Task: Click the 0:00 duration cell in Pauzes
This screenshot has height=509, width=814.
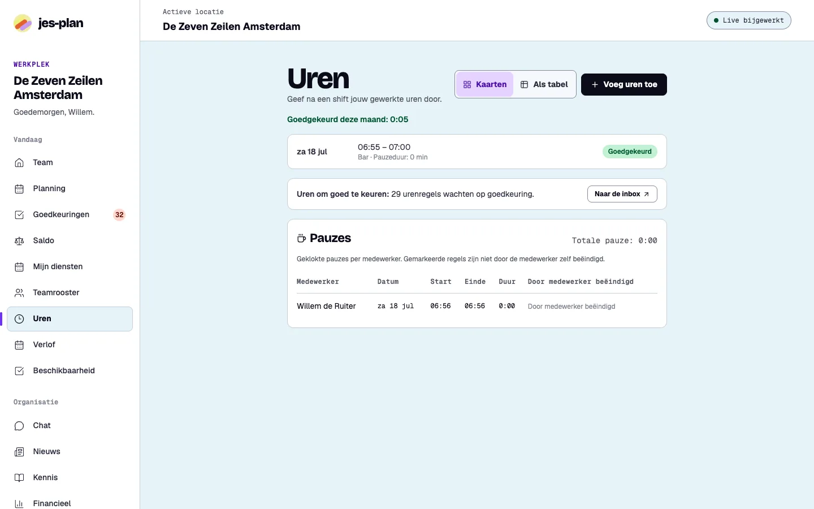Action: (507, 307)
